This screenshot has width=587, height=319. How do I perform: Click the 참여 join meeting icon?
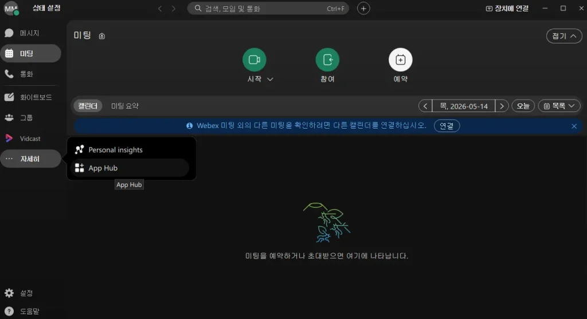point(327,60)
